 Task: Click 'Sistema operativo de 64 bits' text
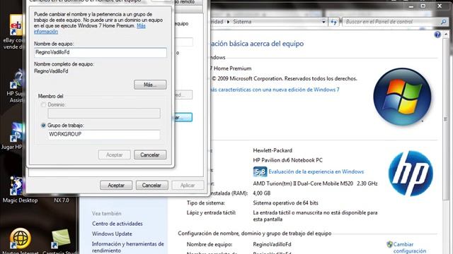point(285,203)
